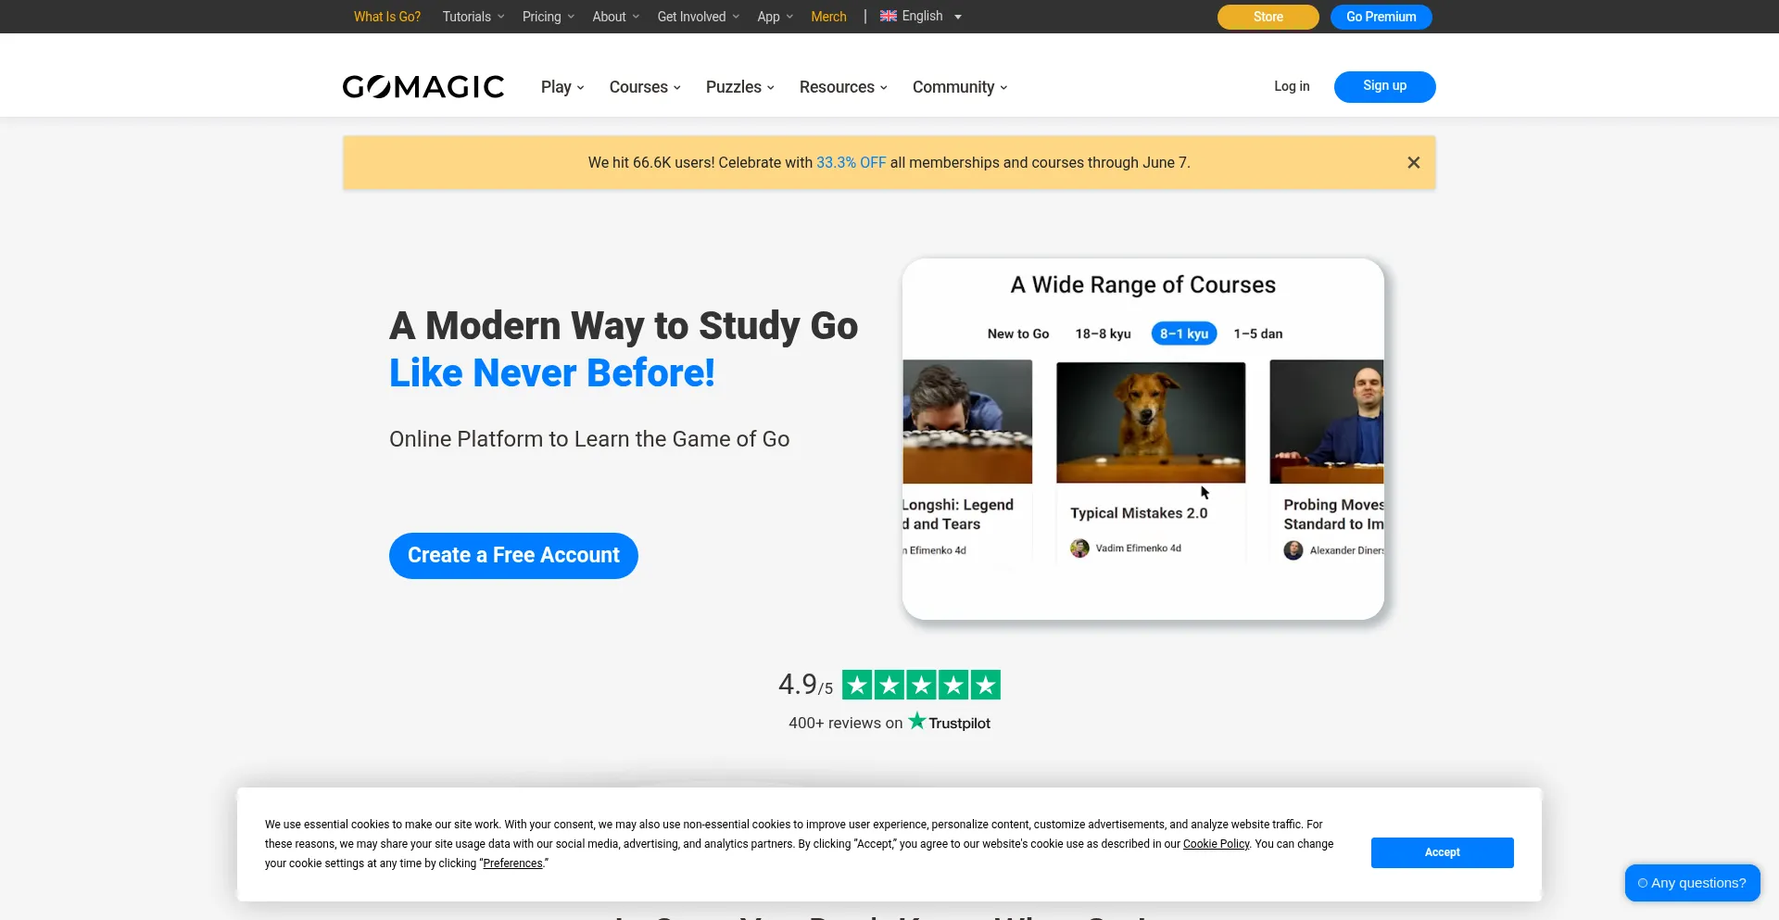The height and width of the screenshot is (920, 1779).
Task: Close the yellow promo banner
Action: pos(1413,163)
